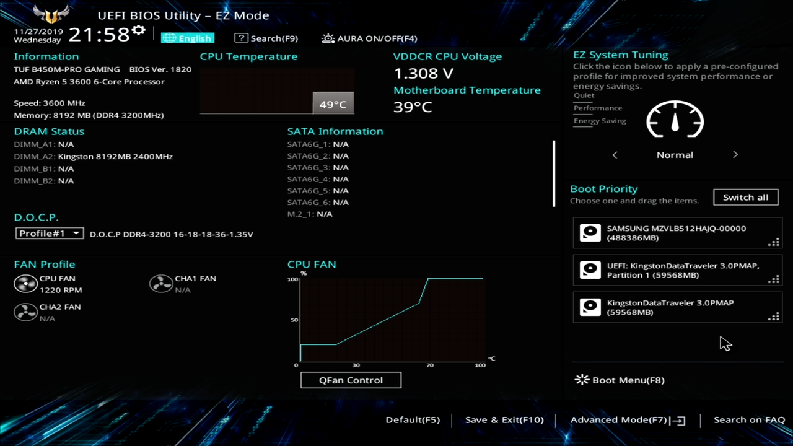Open Search(F9) via question mark icon
The height and width of the screenshot is (446, 793).
[x=241, y=38]
